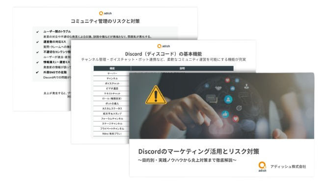327x184 pixels.
Task: Click the title Discord（ディスコード）の基本機能
Action: 163,54
